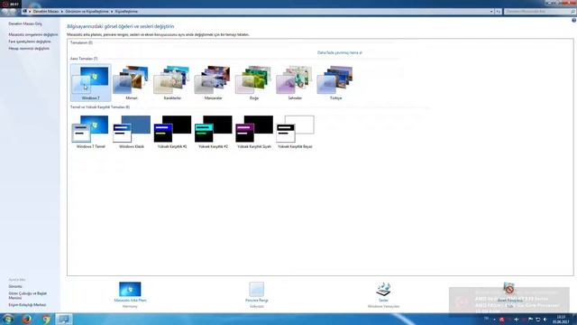Screen dimensions: 577x325
Task: Open change mouse pointers link
Action: point(30,42)
